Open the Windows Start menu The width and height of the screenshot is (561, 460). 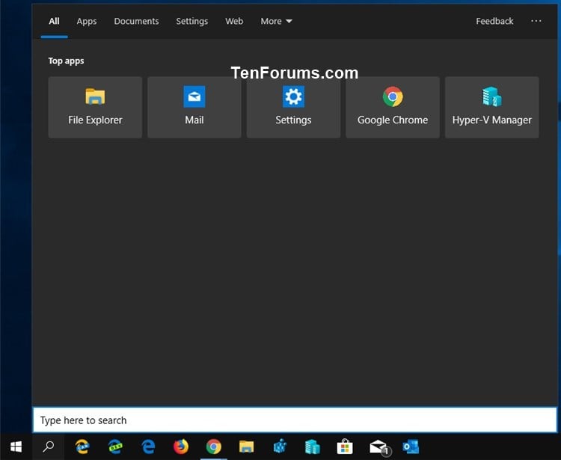click(16, 447)
